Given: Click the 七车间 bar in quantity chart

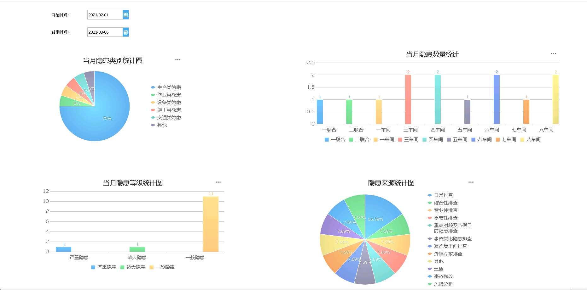Looking at the screenshot, I should pos(526,112).
